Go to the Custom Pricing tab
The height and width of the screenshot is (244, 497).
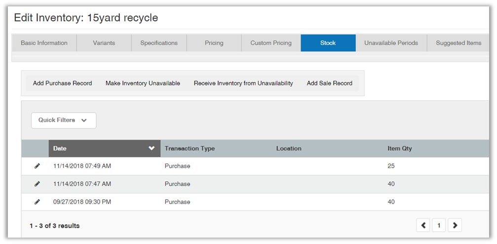click(271, 43)
